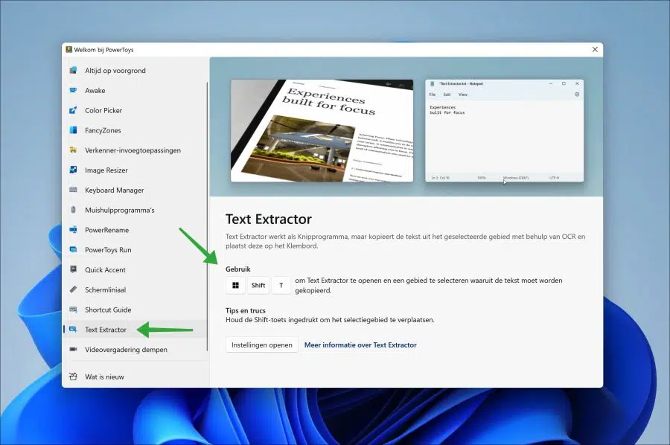Select Text Extractor entry
The image size is (670, 445).
coord(135,329)
